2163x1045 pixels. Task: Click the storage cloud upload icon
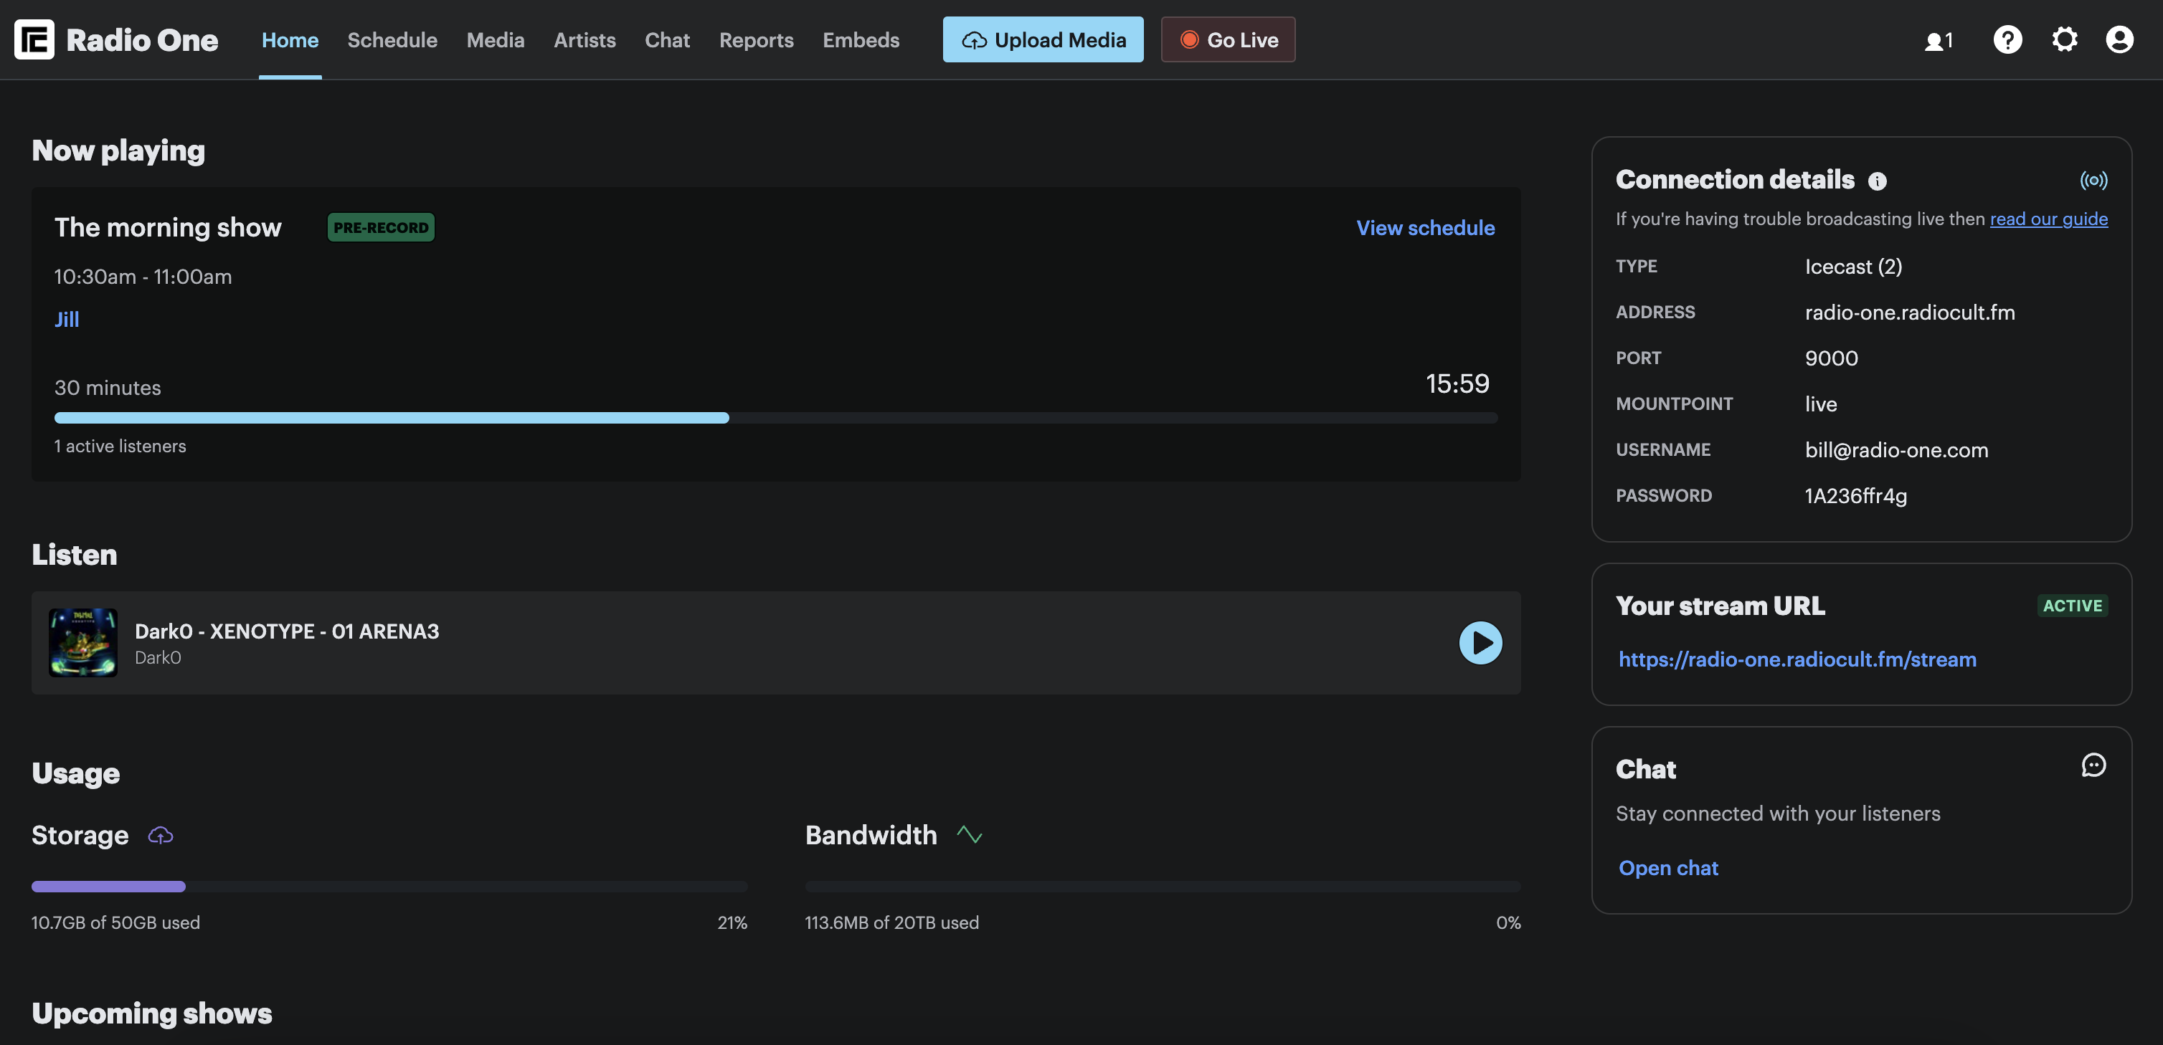161,835
